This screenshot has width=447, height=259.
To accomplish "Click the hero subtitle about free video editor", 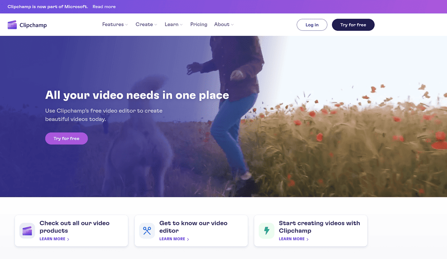I will click(x=104, y=115).
